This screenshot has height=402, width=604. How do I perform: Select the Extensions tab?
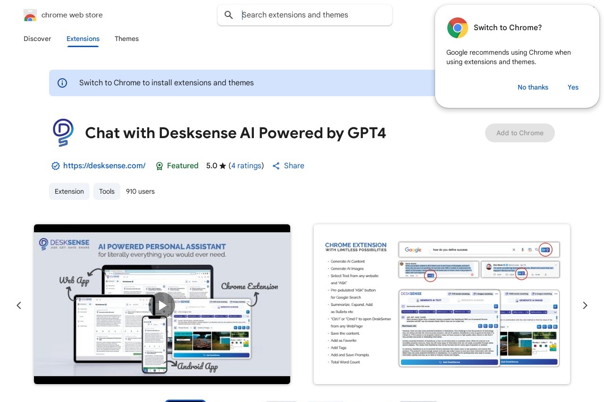[x=83, y=39]
